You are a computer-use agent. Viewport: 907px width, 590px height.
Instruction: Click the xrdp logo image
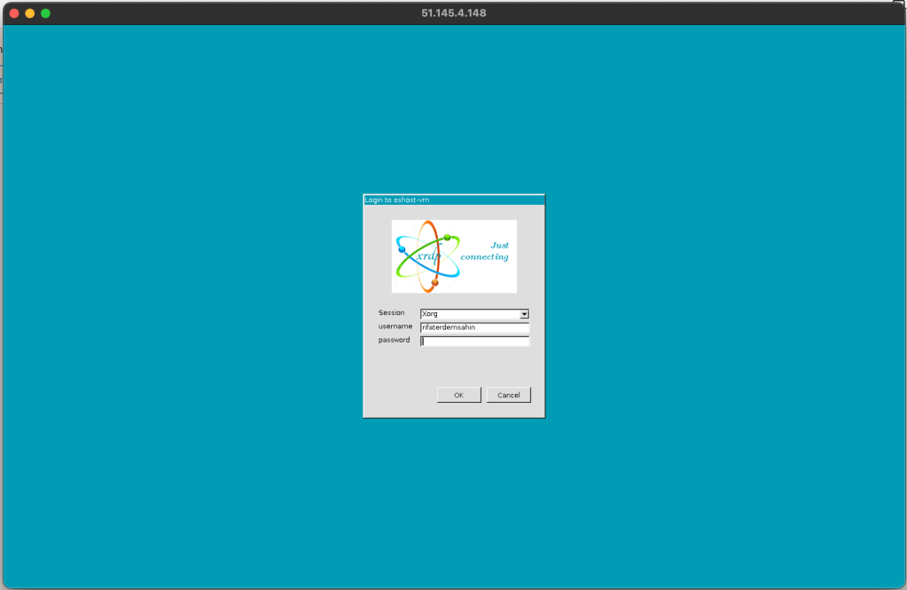point(454,256)
